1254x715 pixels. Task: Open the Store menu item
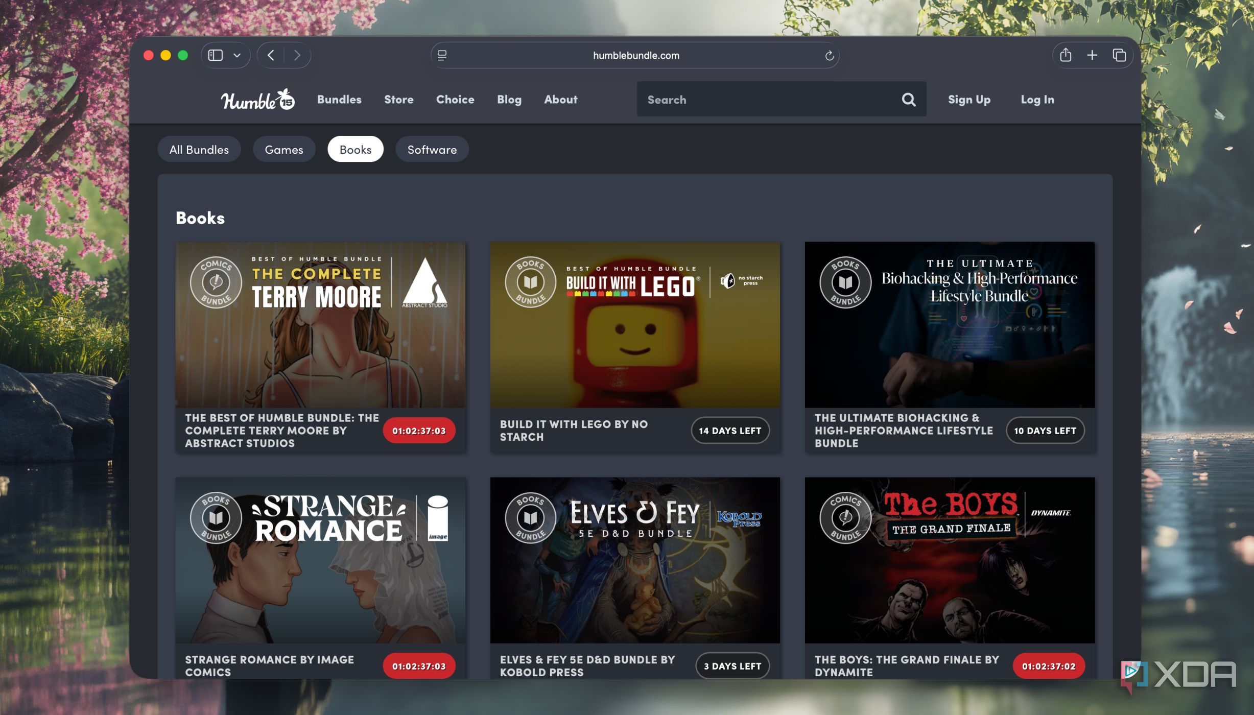(x=399, y=100)
